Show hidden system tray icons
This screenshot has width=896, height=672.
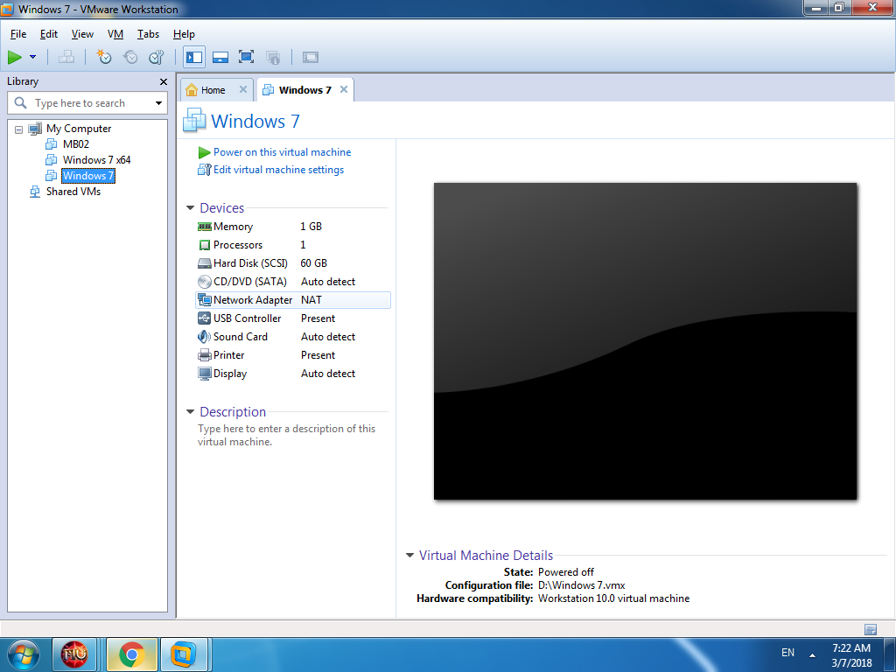(812, 654)
